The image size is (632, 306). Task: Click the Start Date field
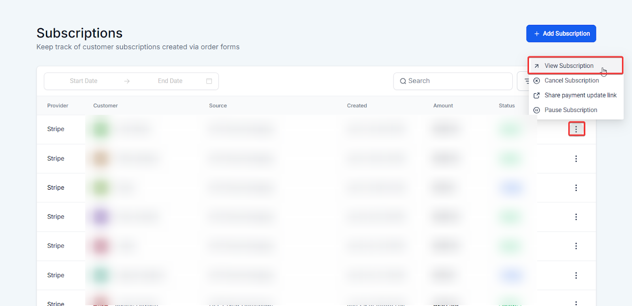click(x=83, y=81)
